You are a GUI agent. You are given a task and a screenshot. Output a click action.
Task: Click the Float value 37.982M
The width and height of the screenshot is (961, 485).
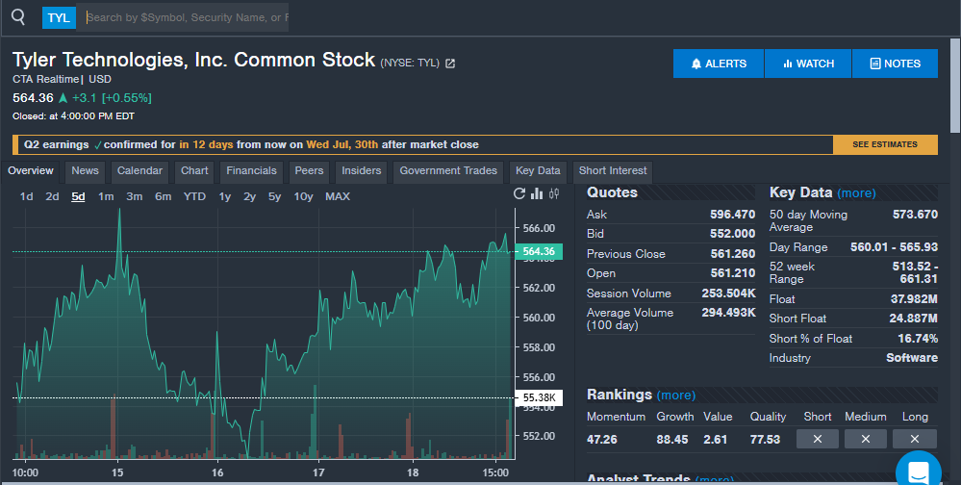point(914,299)
